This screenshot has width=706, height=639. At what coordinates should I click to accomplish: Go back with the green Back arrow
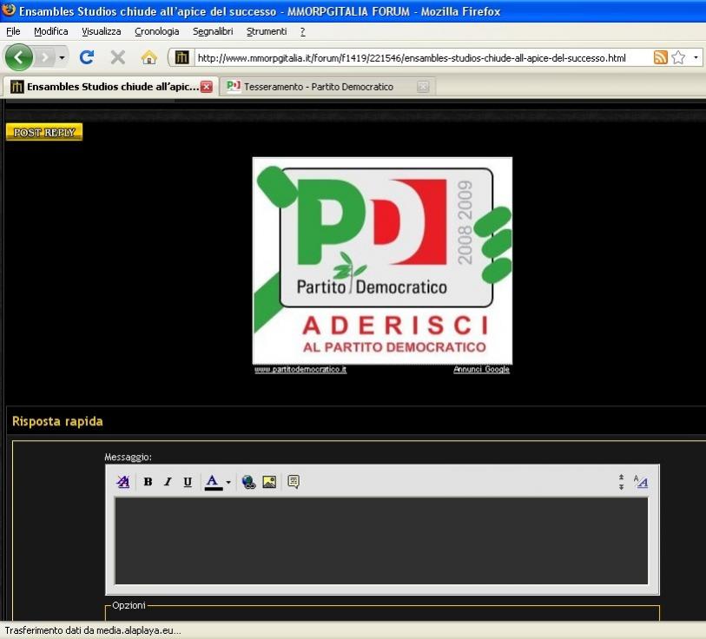[x=19, y=57]
